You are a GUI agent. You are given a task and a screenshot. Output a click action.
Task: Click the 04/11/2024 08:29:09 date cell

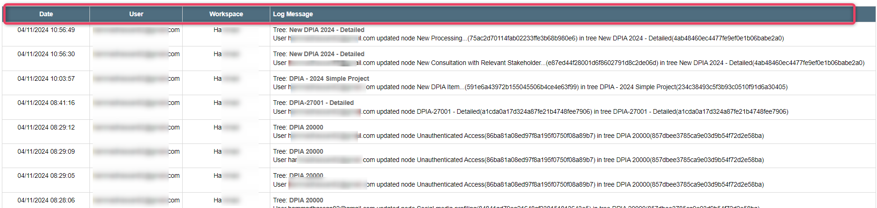point(46,151)
